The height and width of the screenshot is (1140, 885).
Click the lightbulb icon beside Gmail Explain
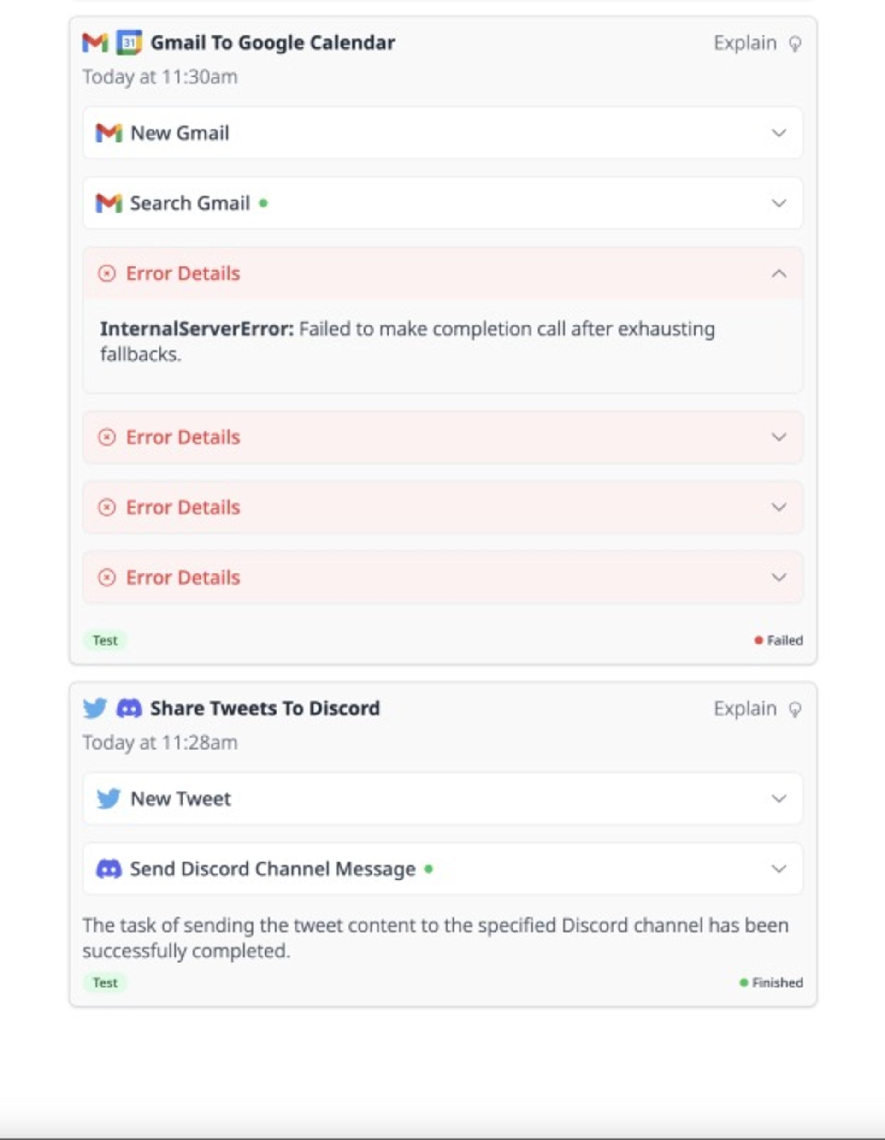pos(795,44)
